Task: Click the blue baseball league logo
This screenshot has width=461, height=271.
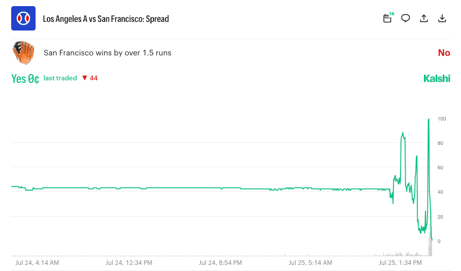Action: click(23, 18)
